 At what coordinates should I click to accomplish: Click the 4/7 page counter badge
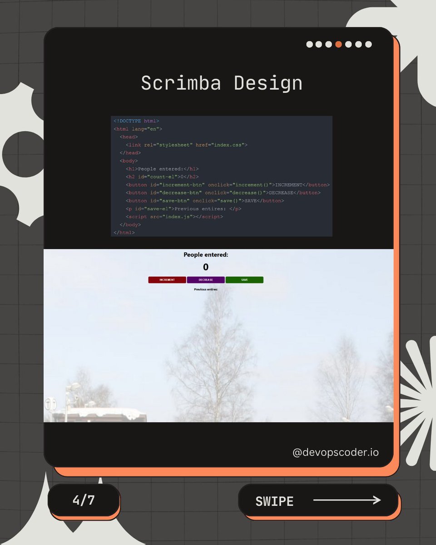click(84, 500)
